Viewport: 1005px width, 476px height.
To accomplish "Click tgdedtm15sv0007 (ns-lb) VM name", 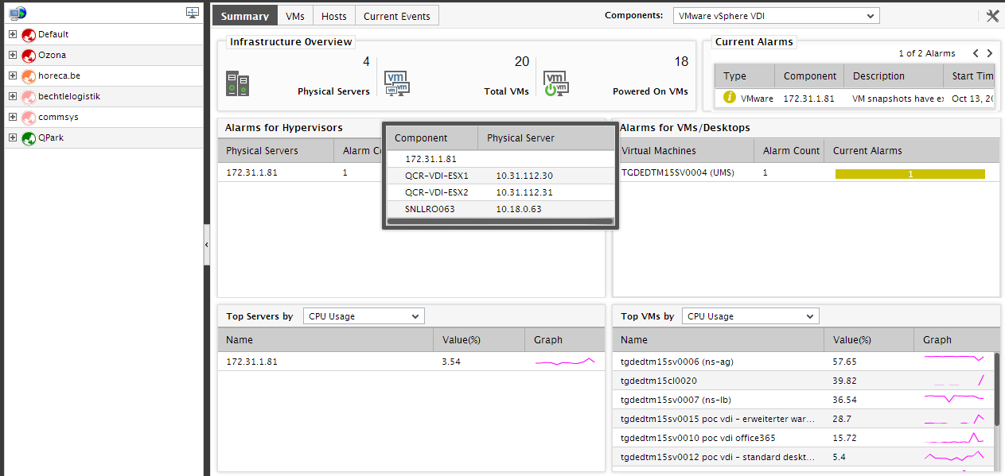I will [x=676, y=400].
